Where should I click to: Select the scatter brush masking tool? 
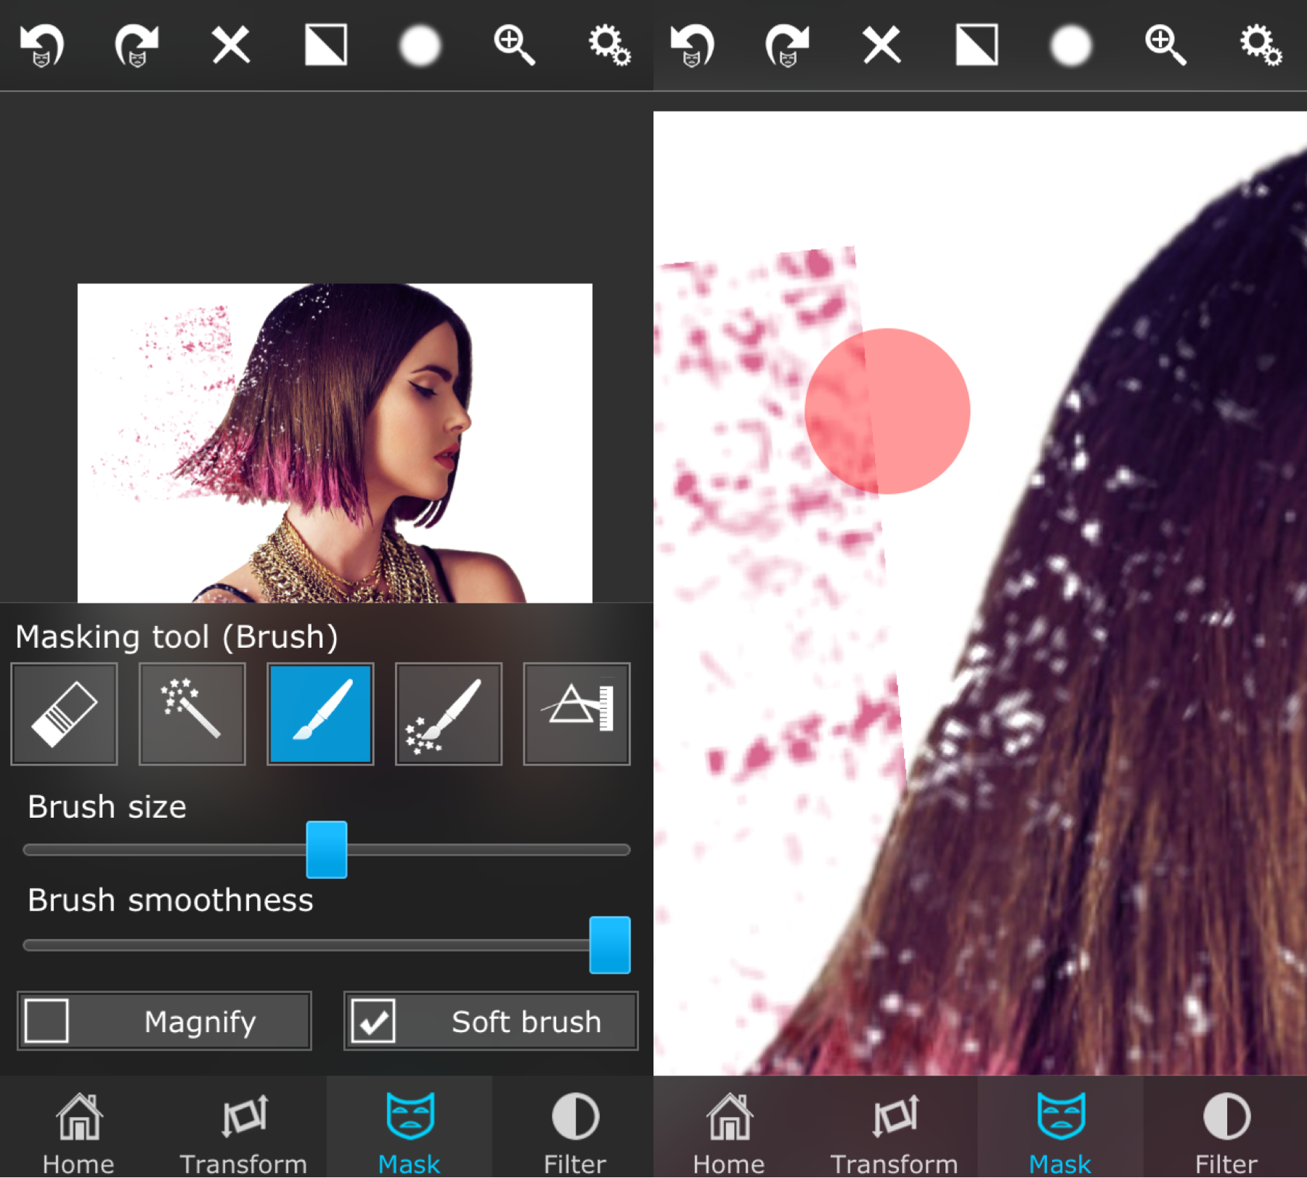[x=449, y=714]
